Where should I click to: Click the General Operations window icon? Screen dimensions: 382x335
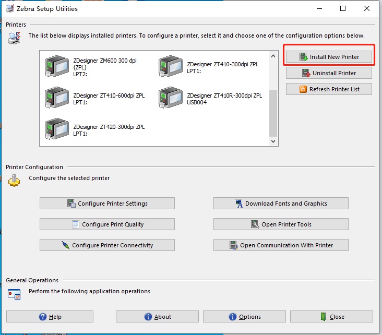point(14,294)
